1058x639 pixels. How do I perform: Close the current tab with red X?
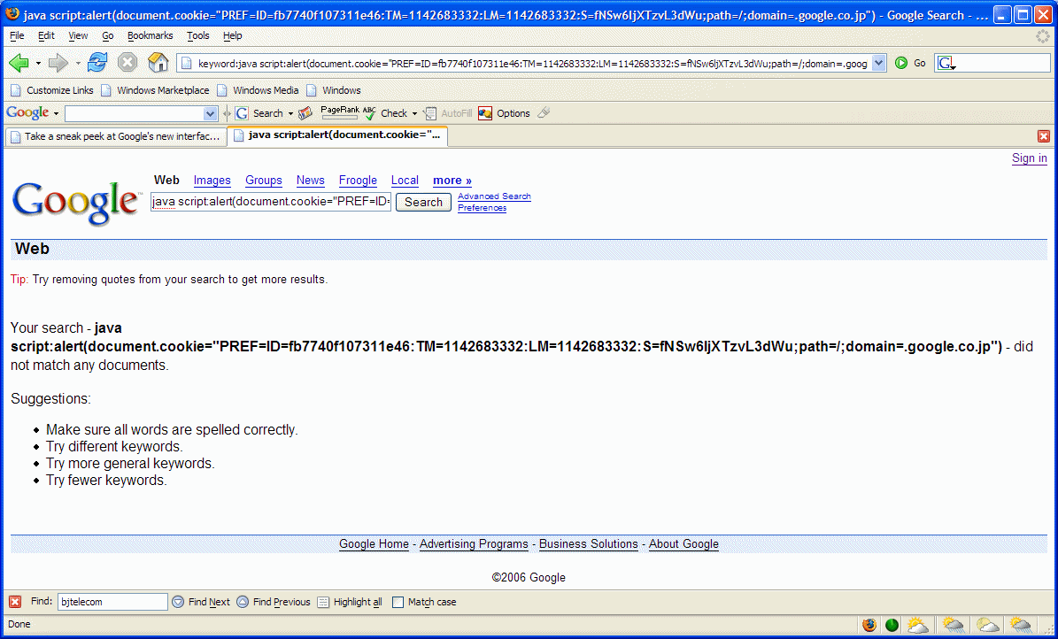(1043, 136)
